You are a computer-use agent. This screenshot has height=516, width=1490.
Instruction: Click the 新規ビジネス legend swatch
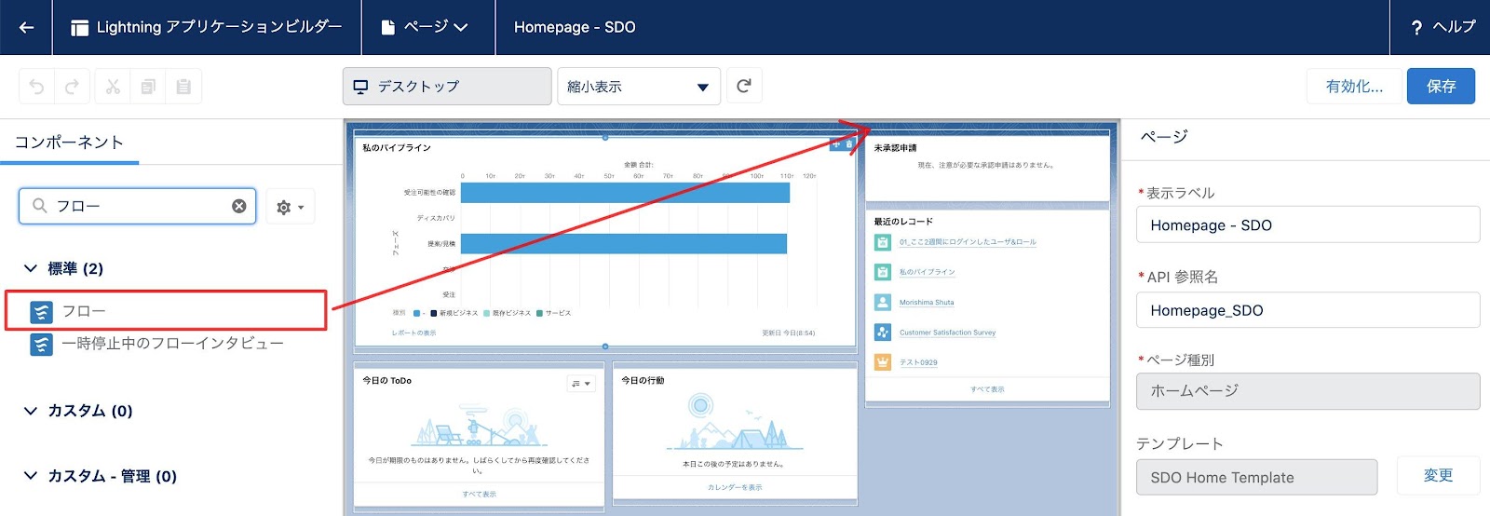pos(434,313)
